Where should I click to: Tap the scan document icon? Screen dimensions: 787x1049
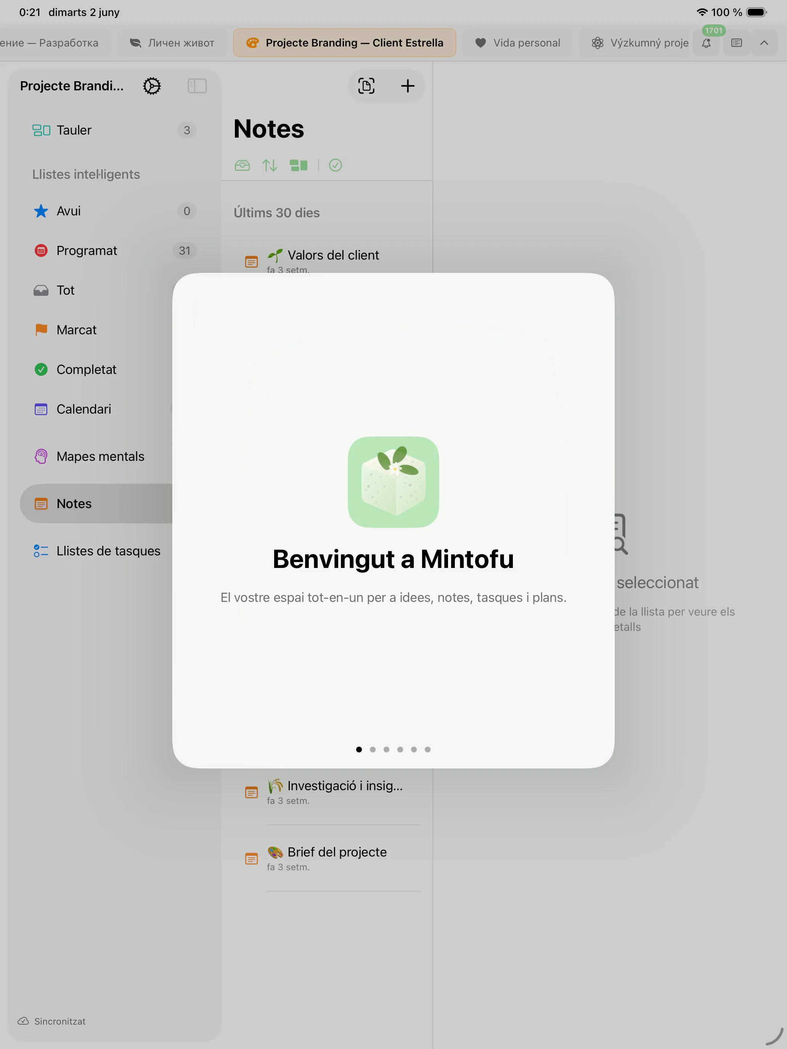click(366, 86)
